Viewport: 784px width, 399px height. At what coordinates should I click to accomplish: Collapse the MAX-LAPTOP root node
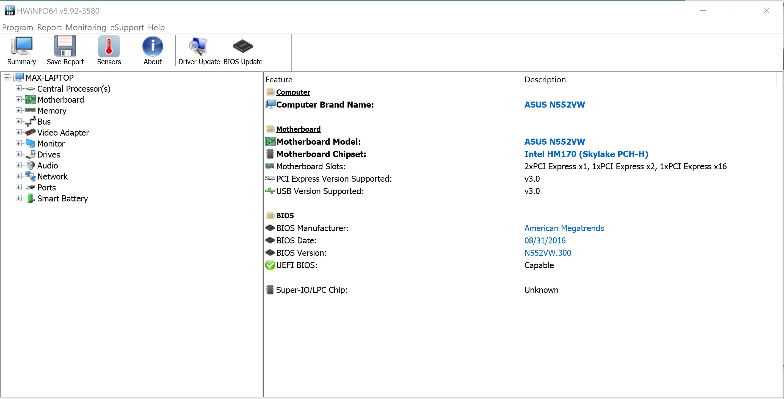7,77
